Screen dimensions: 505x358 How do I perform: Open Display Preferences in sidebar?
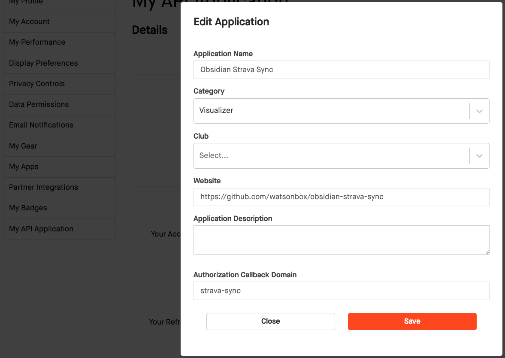click(x=59, y=63)
